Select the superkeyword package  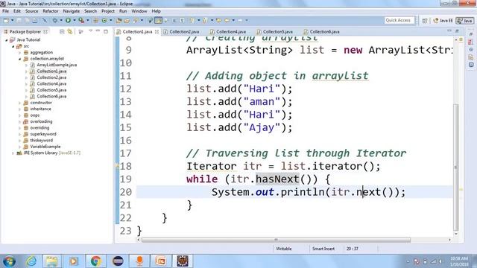pos(43,134)
